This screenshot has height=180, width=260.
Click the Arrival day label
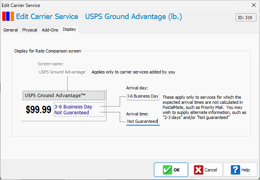137,88
